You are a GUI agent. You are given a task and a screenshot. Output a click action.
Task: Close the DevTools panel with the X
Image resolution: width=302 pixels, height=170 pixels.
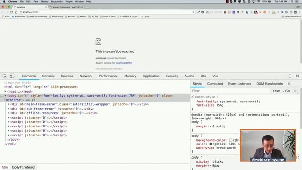[297, 76]
